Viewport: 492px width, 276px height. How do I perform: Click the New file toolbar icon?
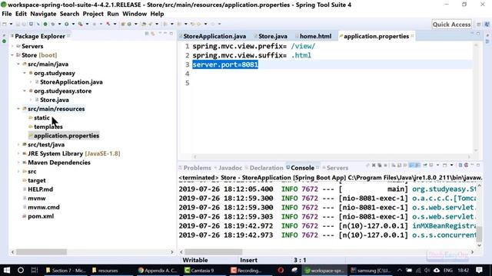[5, 24]
